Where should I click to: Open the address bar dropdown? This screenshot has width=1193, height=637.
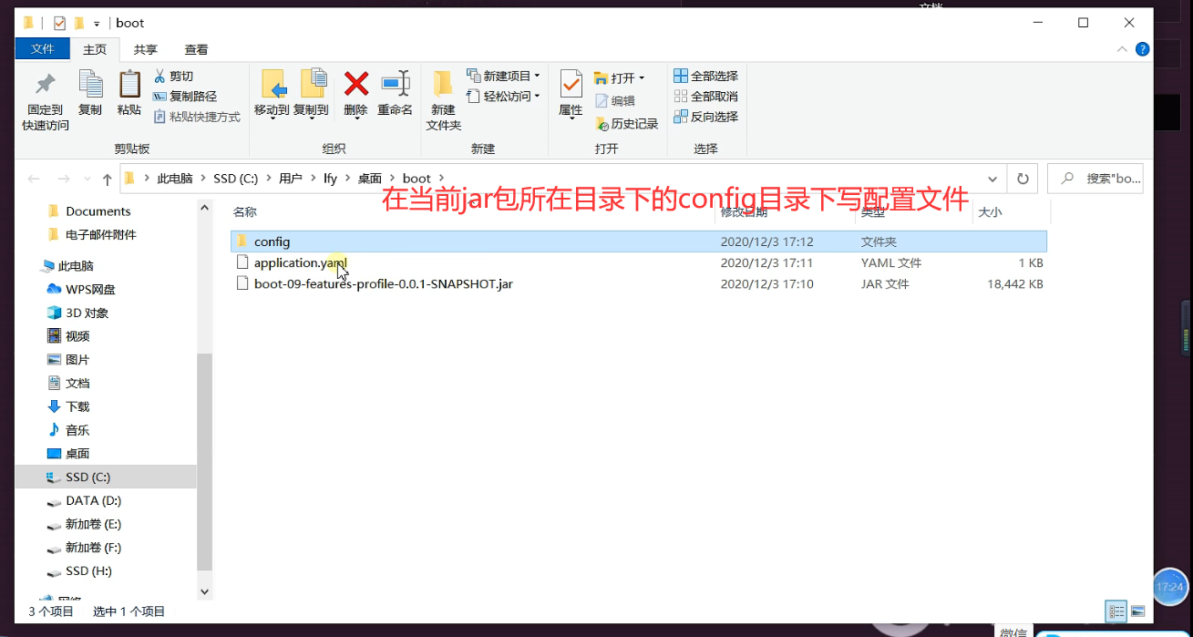tap(992, 179)
